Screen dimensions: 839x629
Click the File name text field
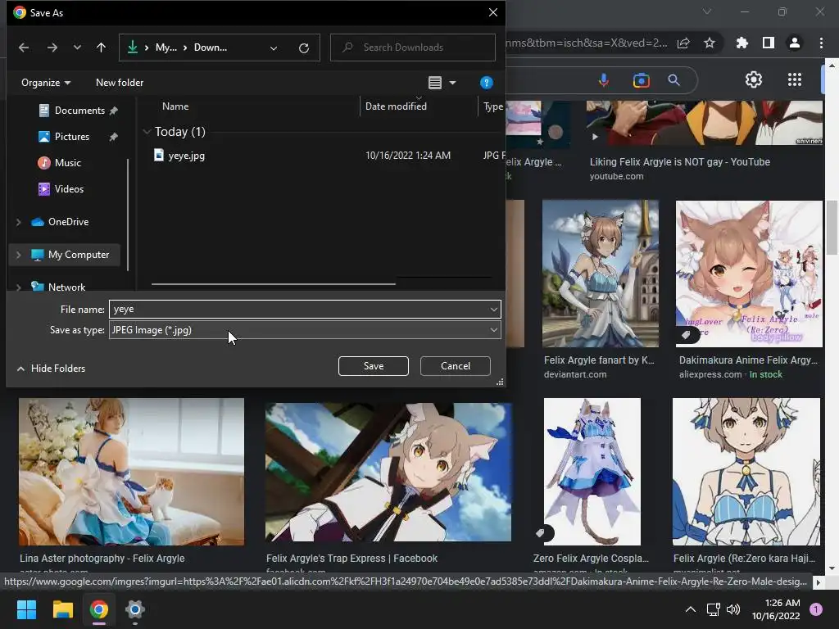tap(298, 309)
